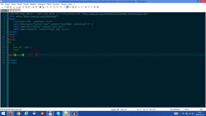The height and width of the screenshot is (116, 206).
Task: Open the Edycja menu
Action: (7, 4)
